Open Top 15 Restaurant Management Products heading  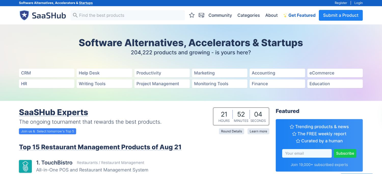coord(100,147)
